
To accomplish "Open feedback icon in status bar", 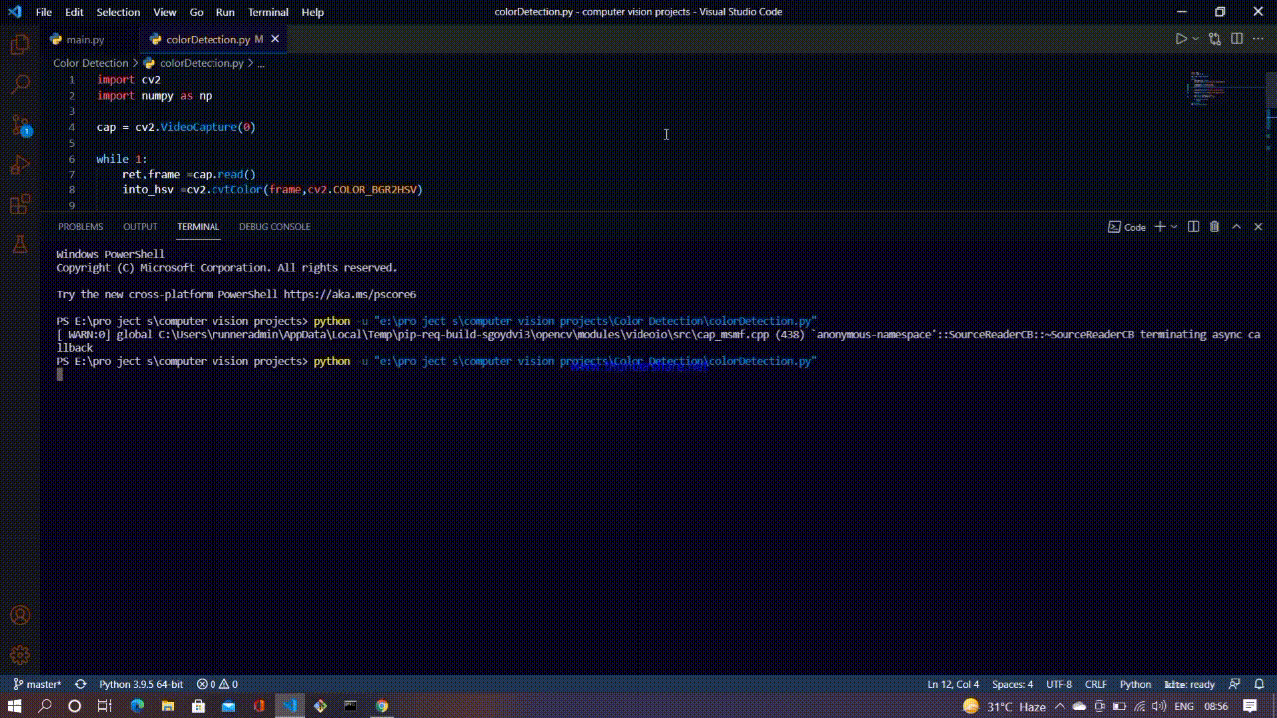I will point(1234,684).
